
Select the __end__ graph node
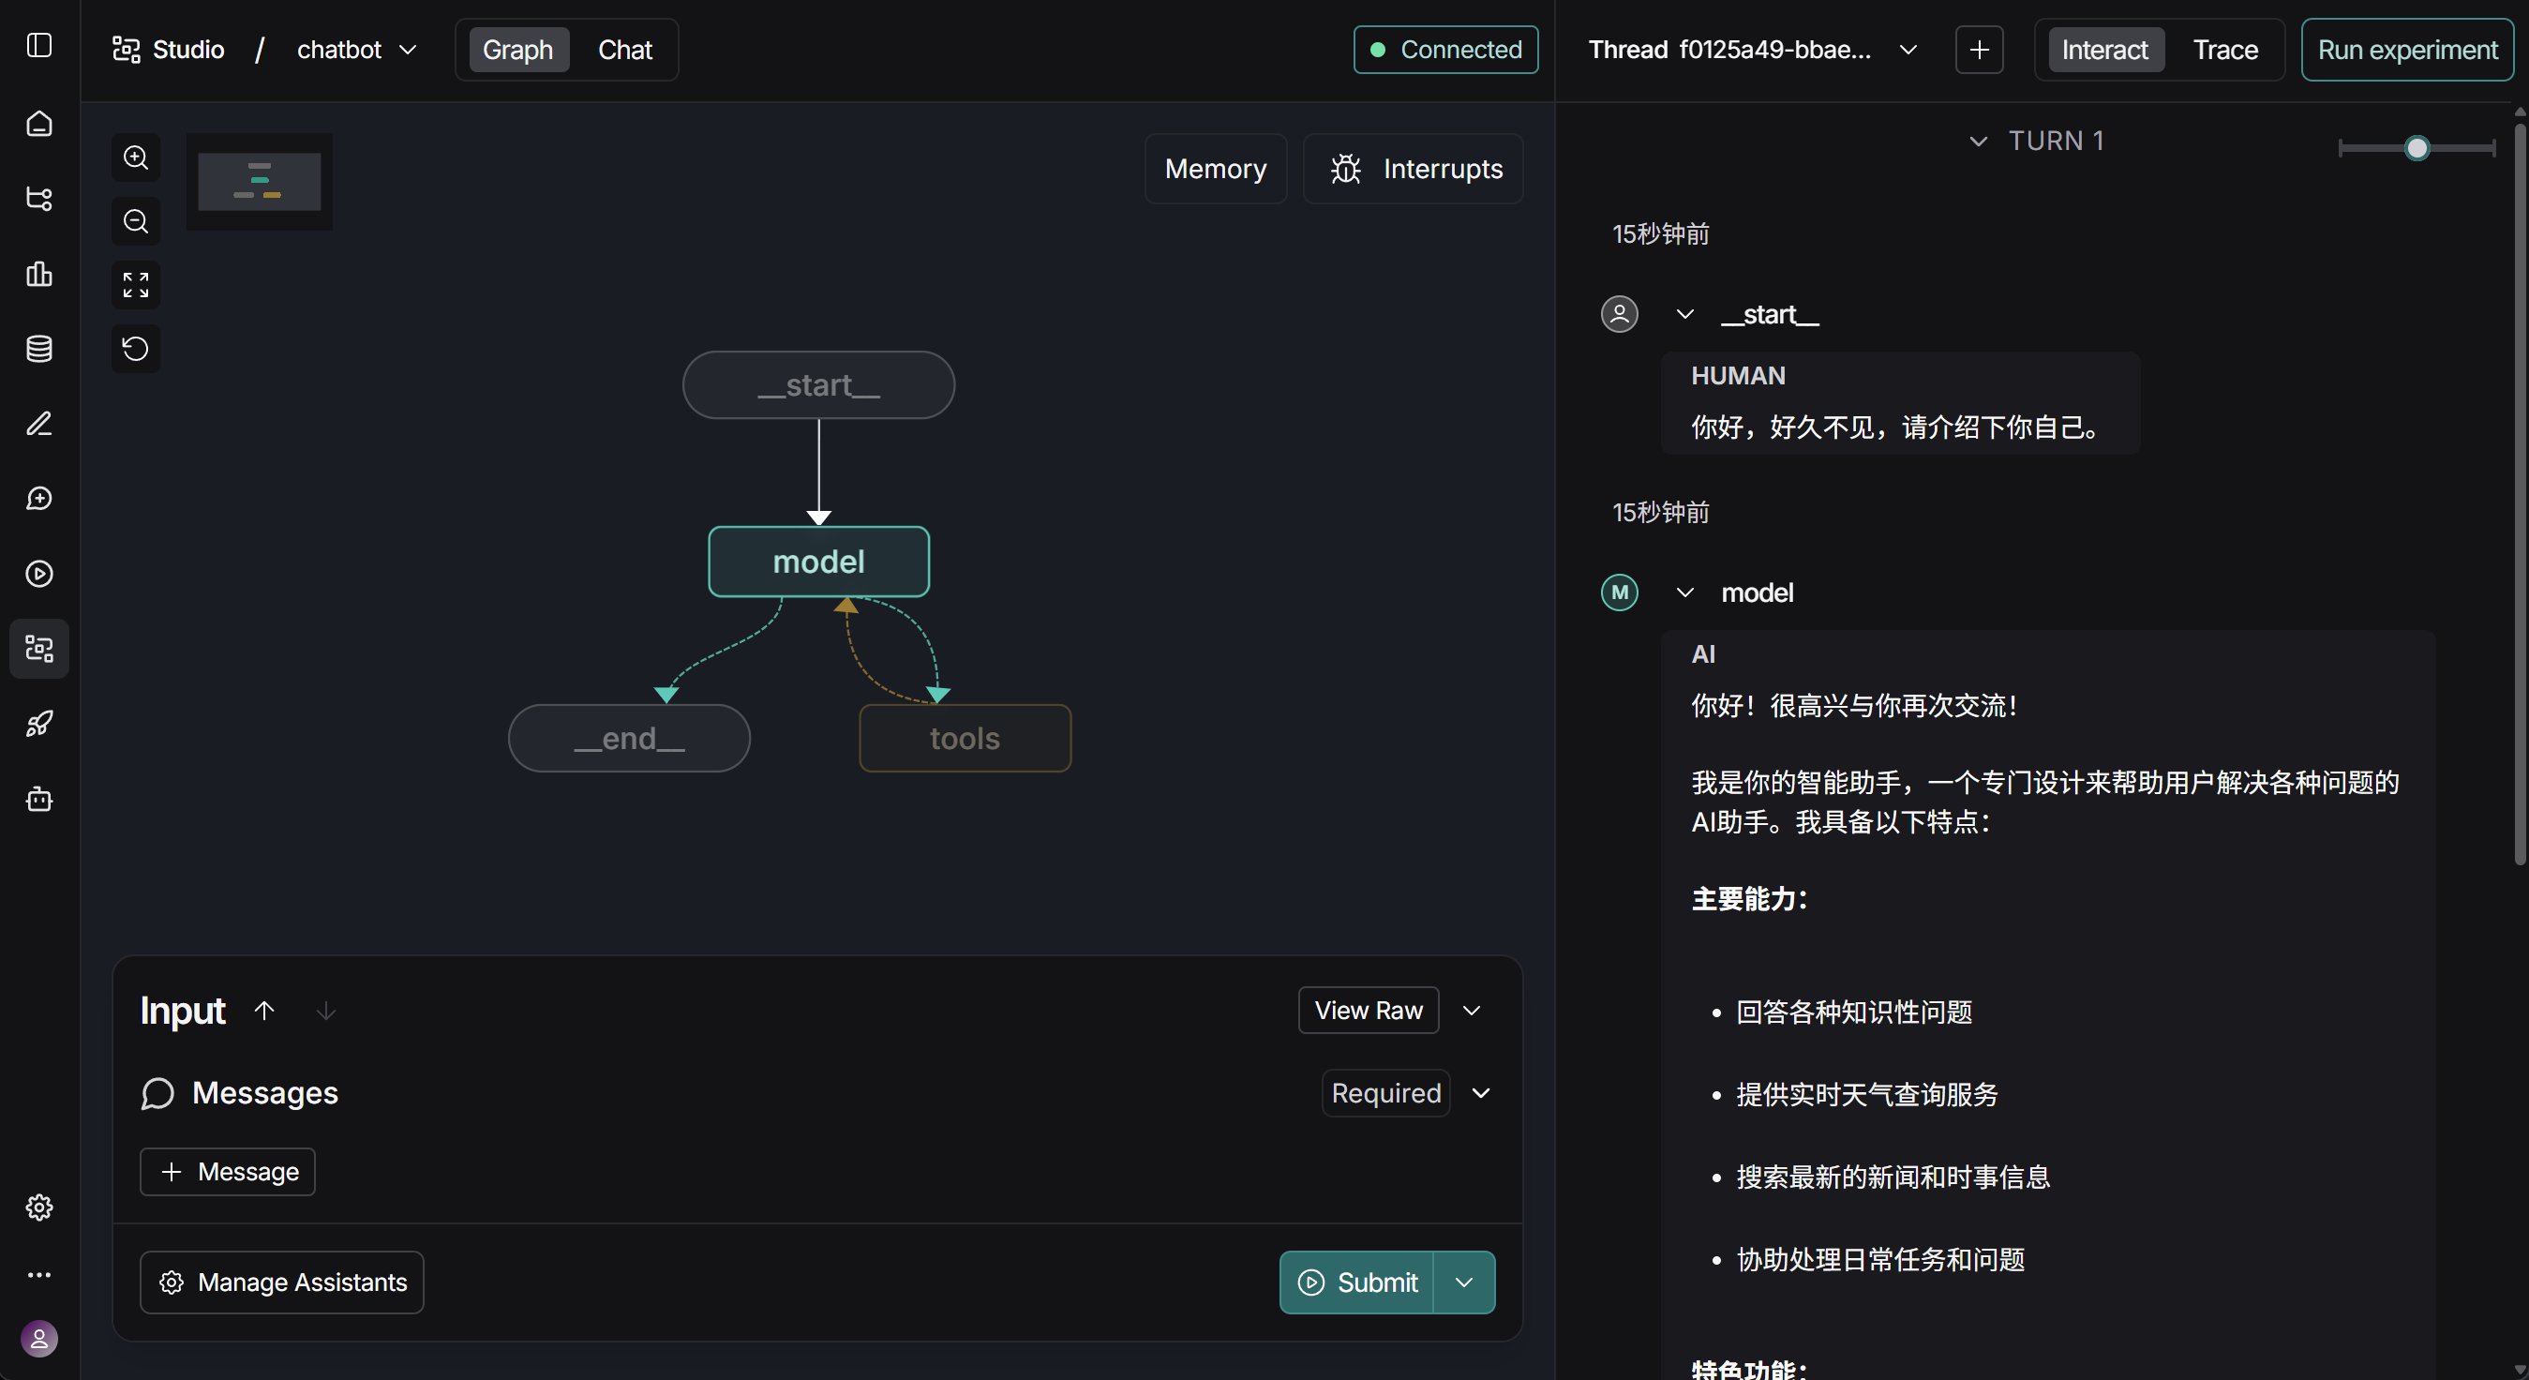pyautogui.click(x=629, y=738)
